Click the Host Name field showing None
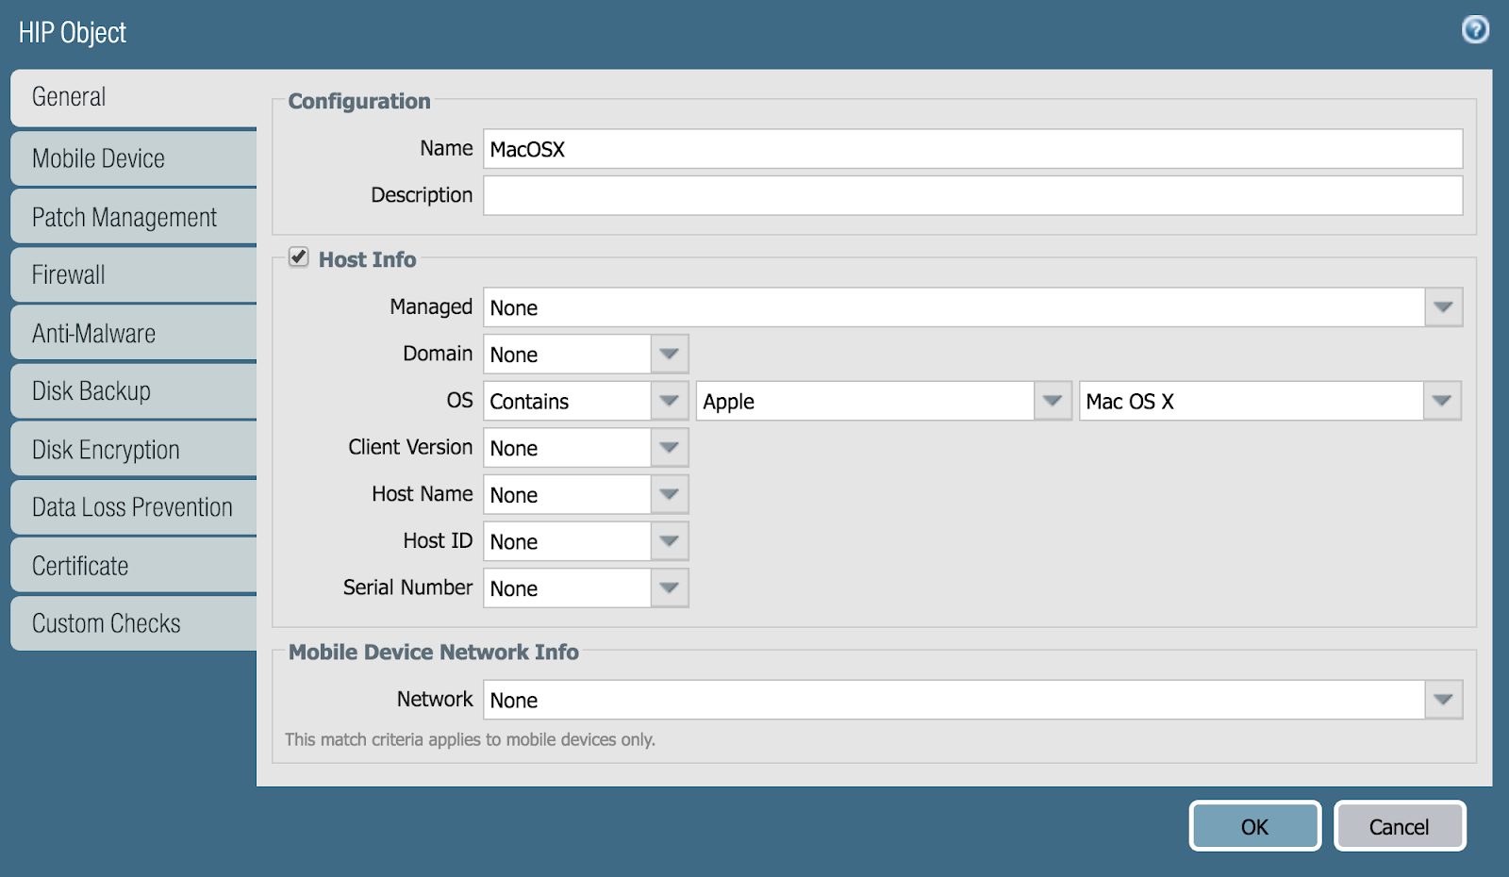 point(567,494)
